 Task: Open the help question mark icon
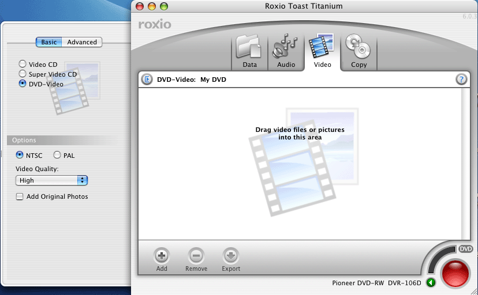461,80
